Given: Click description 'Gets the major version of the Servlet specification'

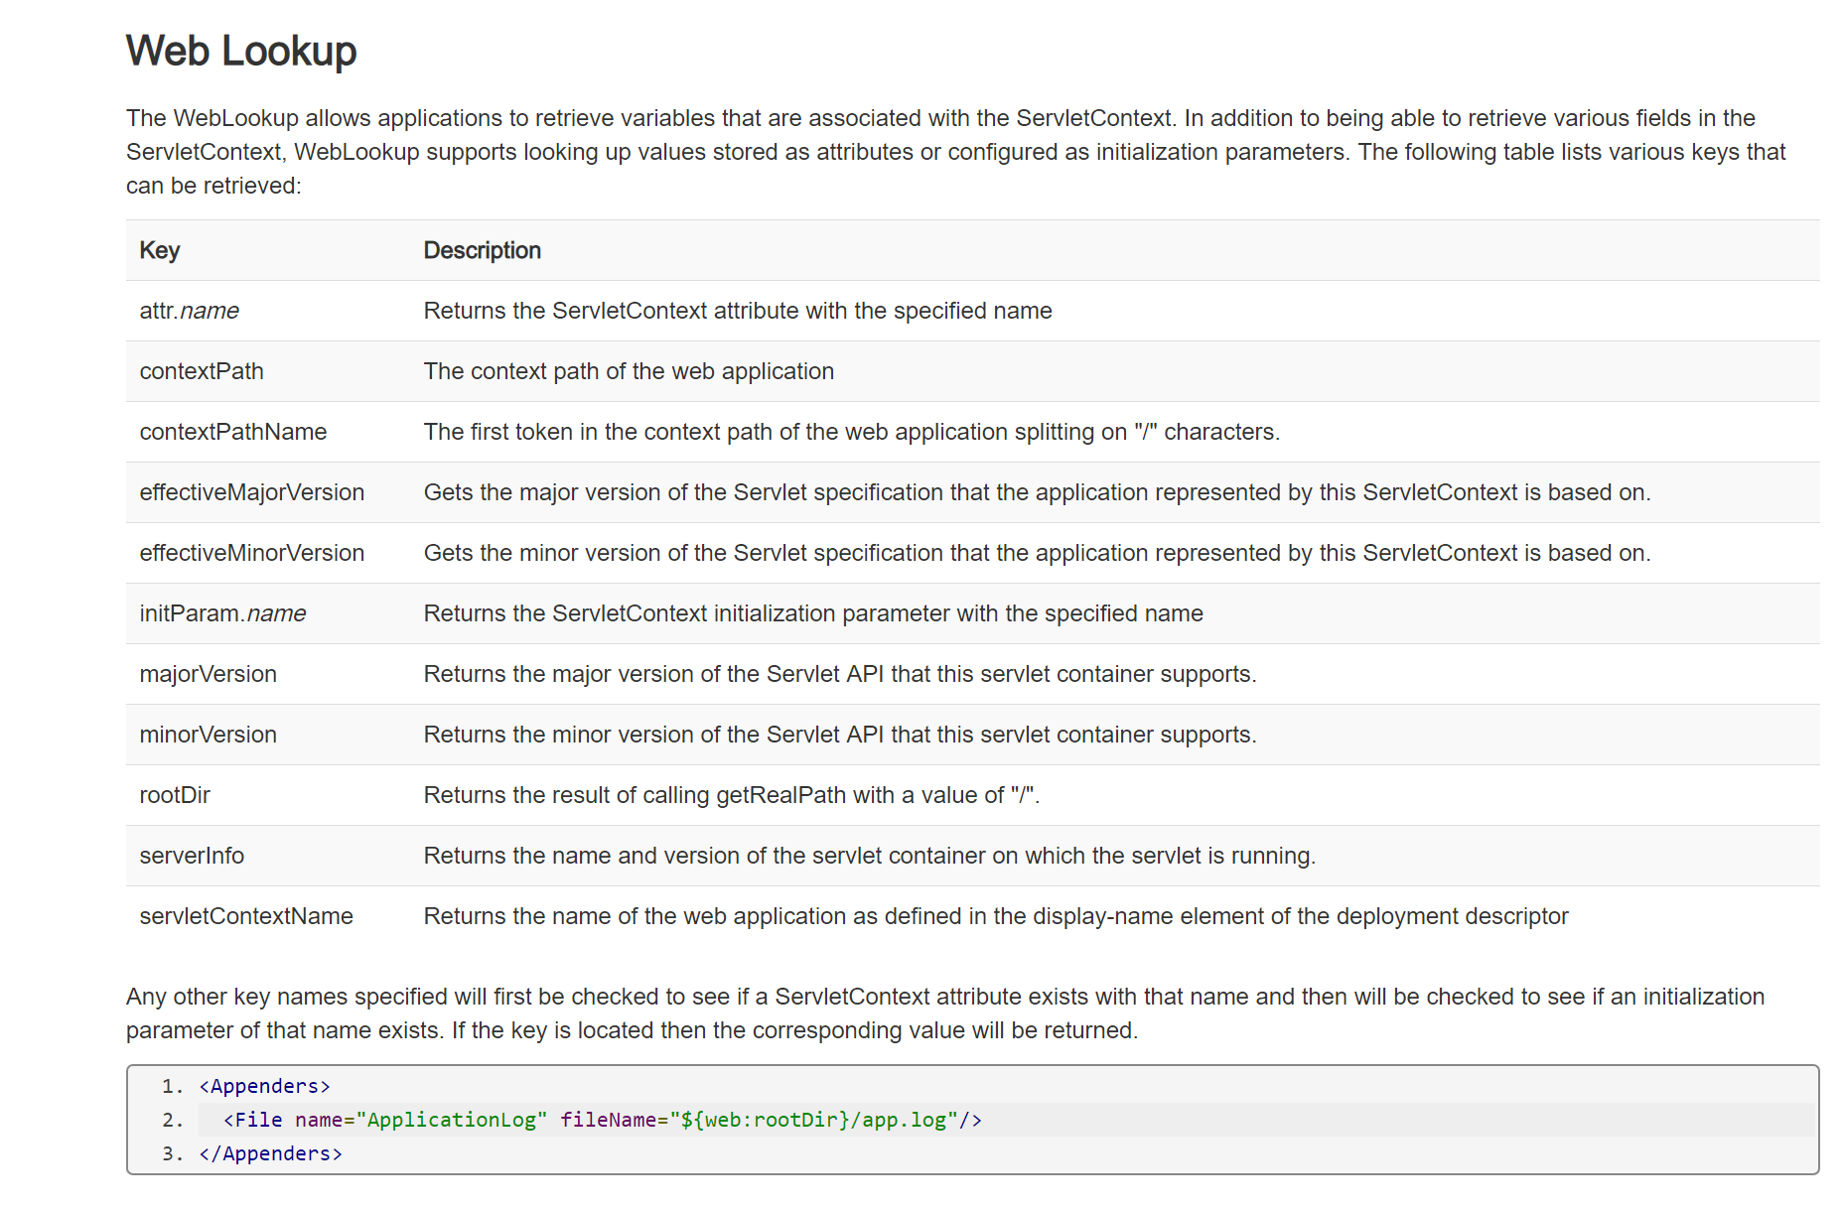Looking at the screenshot, I should click(x=1038, y=492).
